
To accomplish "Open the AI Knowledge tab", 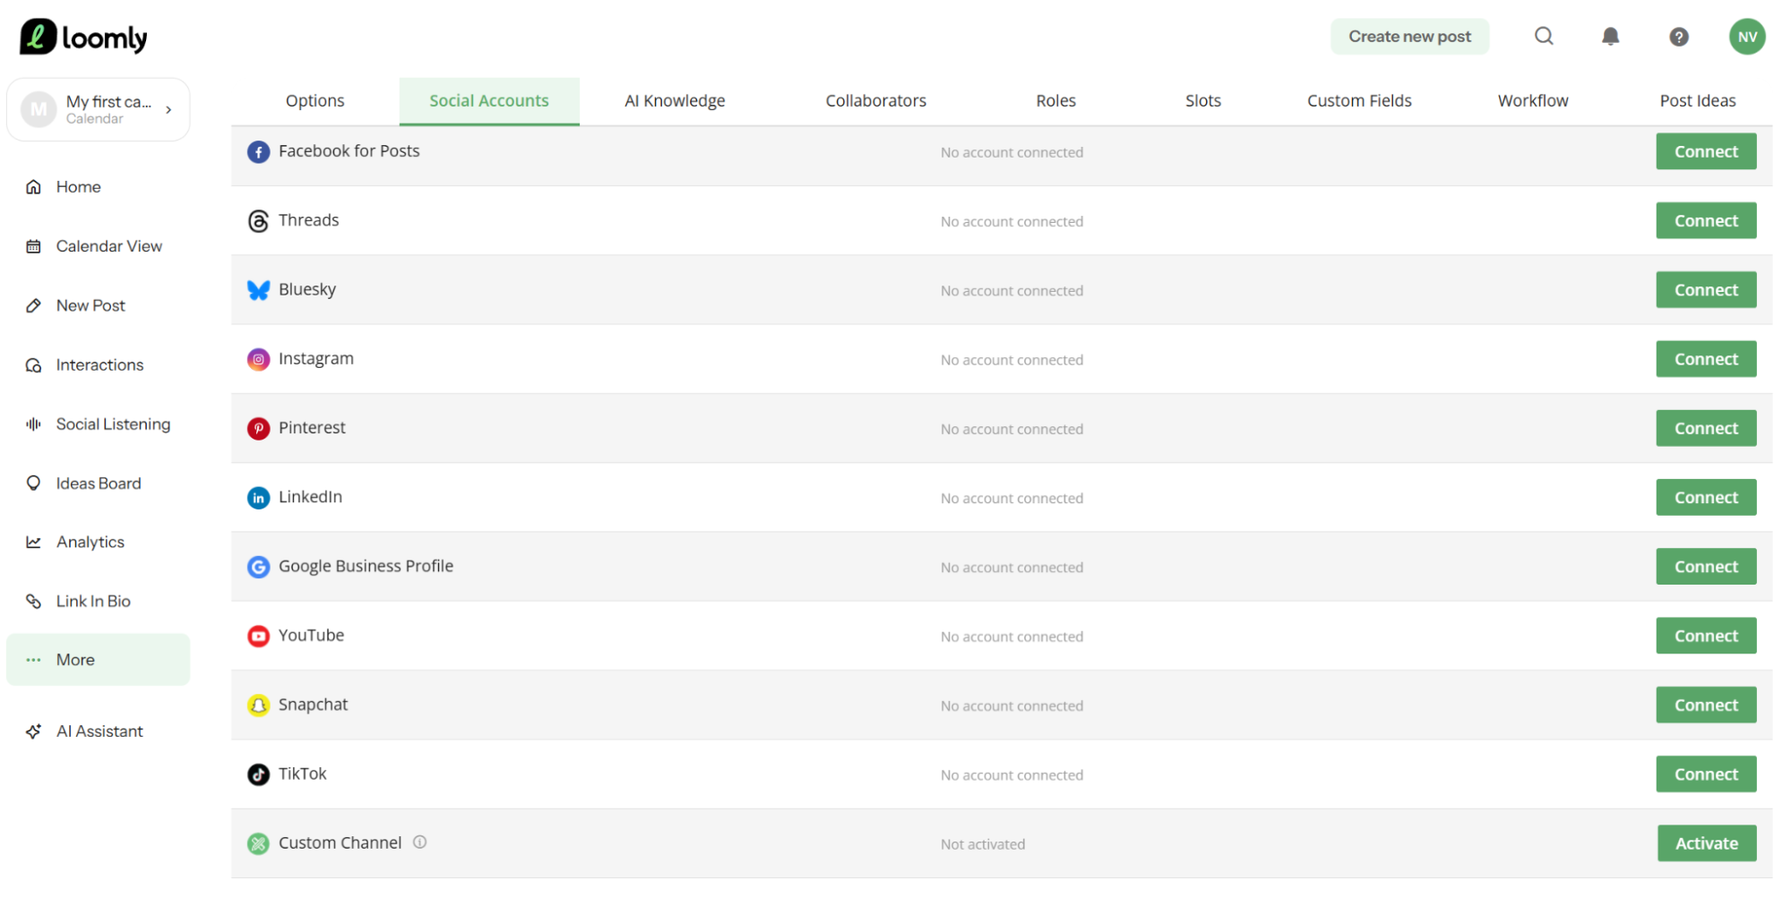I will click(675, 101).
